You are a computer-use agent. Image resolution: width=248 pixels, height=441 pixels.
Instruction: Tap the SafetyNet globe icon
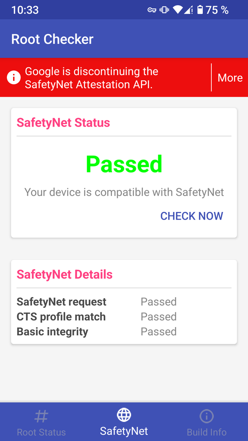[124, 415]
